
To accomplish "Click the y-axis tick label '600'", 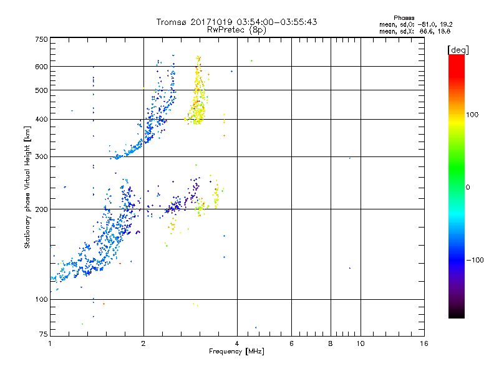I will [x=41, y=67].
